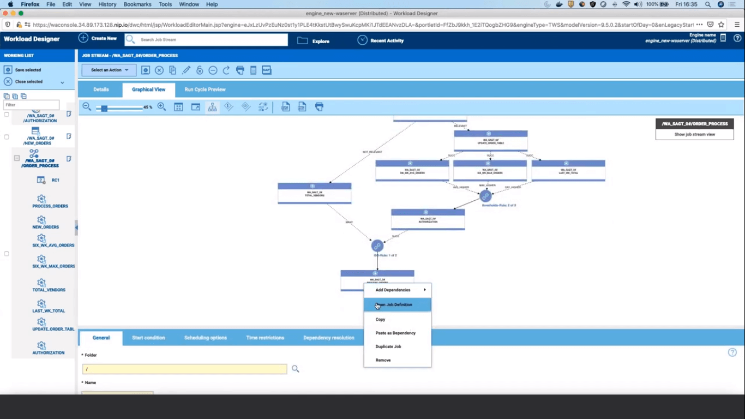Screen dimensions: 745x419
Task: Select the hierarchy layout icon in graphical view
Action: (x=212, y=106)
